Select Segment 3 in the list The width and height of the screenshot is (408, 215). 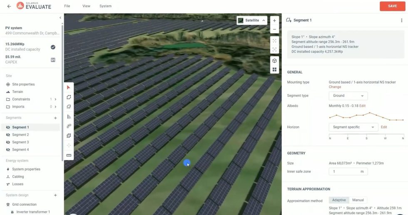[20, 142]
